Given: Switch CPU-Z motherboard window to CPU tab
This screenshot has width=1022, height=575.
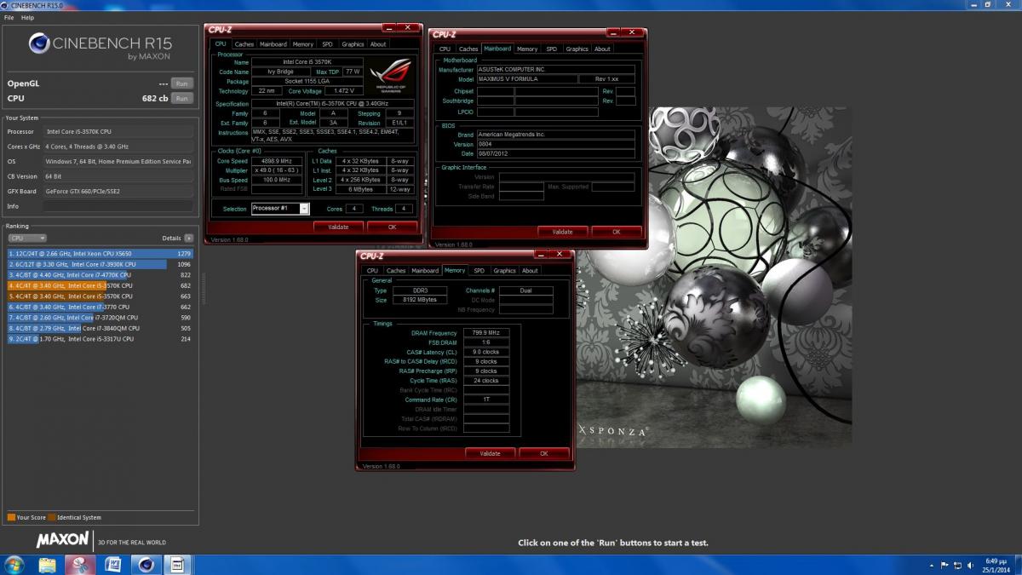Looking at the screenshot, I should point(445,49).
